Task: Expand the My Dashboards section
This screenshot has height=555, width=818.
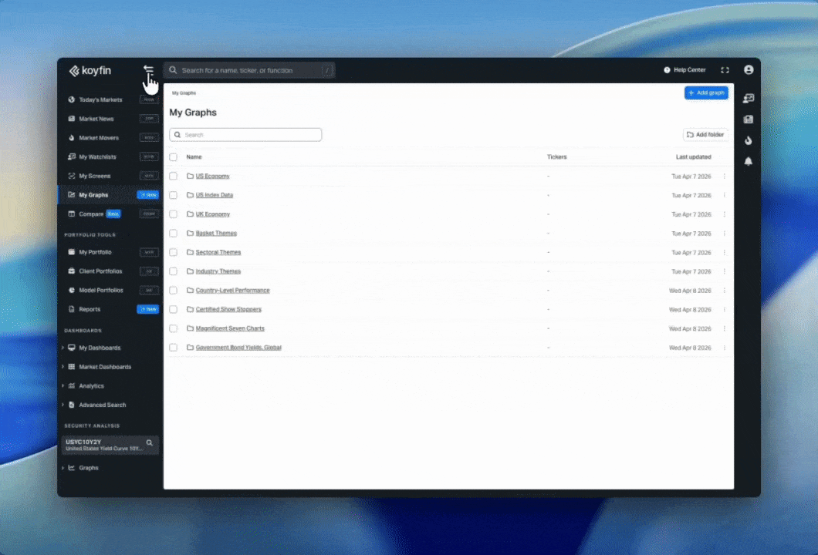Action: click(63, 348)
